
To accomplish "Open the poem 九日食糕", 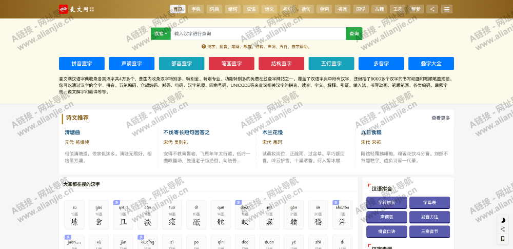I will (x=371, y=132).
